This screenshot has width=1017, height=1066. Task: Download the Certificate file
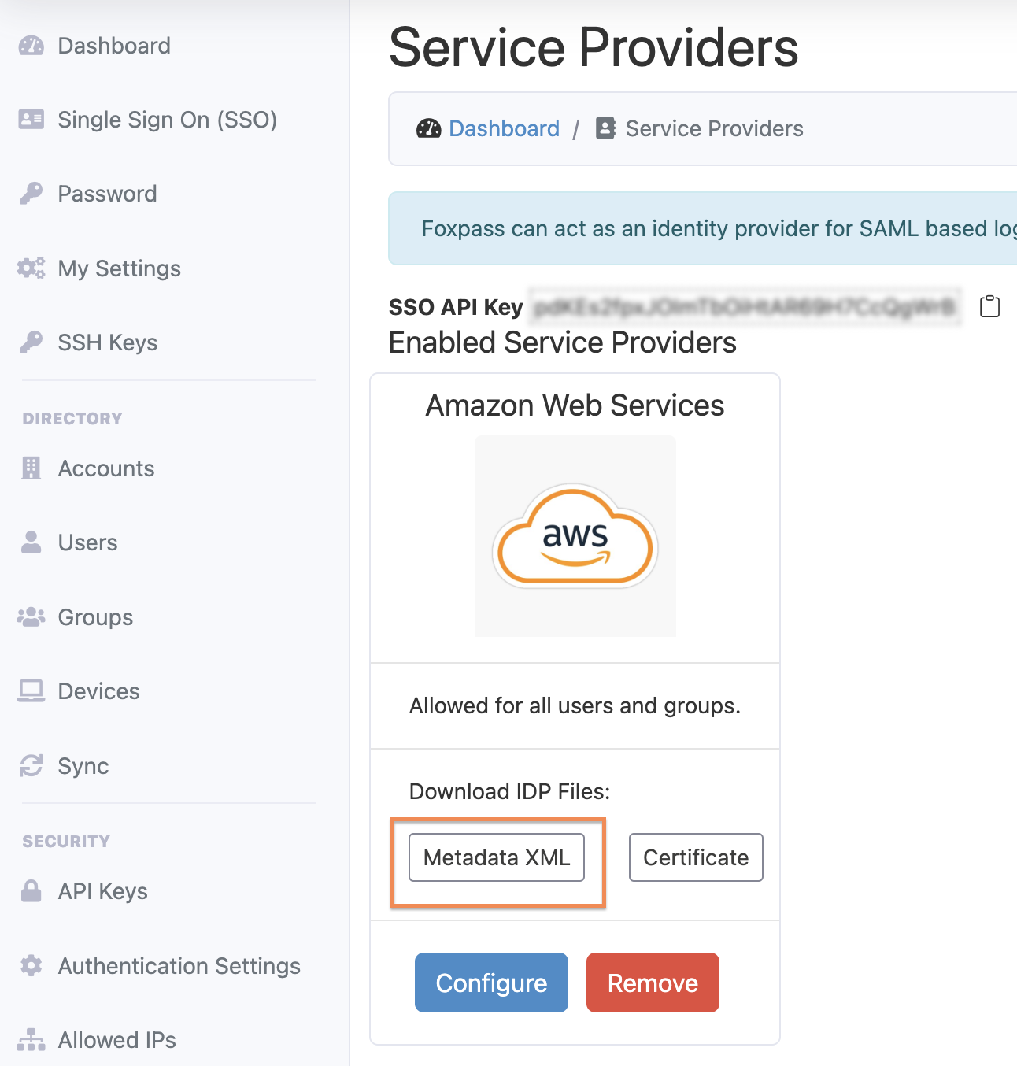pos(696,857)
